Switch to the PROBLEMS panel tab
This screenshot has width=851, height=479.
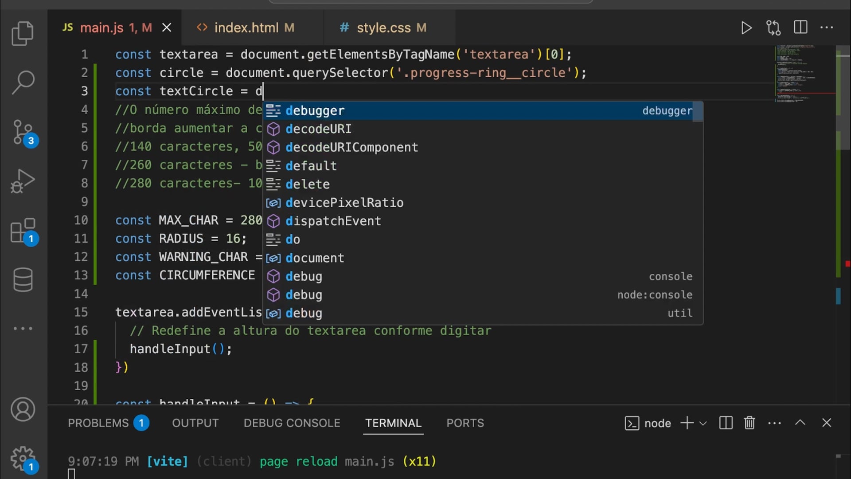[98, 423]
